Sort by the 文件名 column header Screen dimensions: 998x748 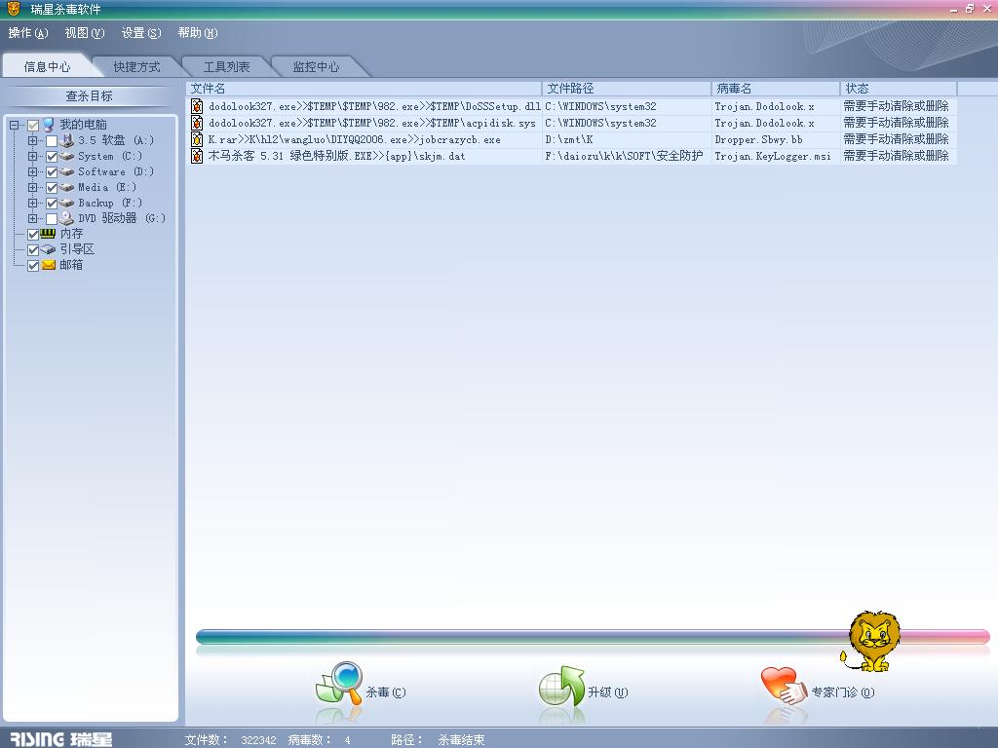point(365,89)
